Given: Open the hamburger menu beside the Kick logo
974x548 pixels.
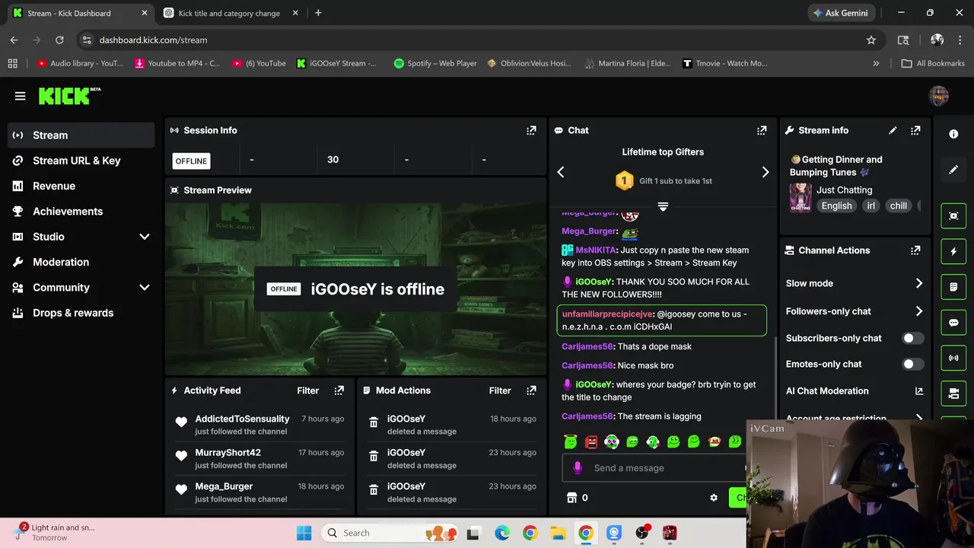Looking at the screenshot, I should pyautogui.click(x=20, y=96).
